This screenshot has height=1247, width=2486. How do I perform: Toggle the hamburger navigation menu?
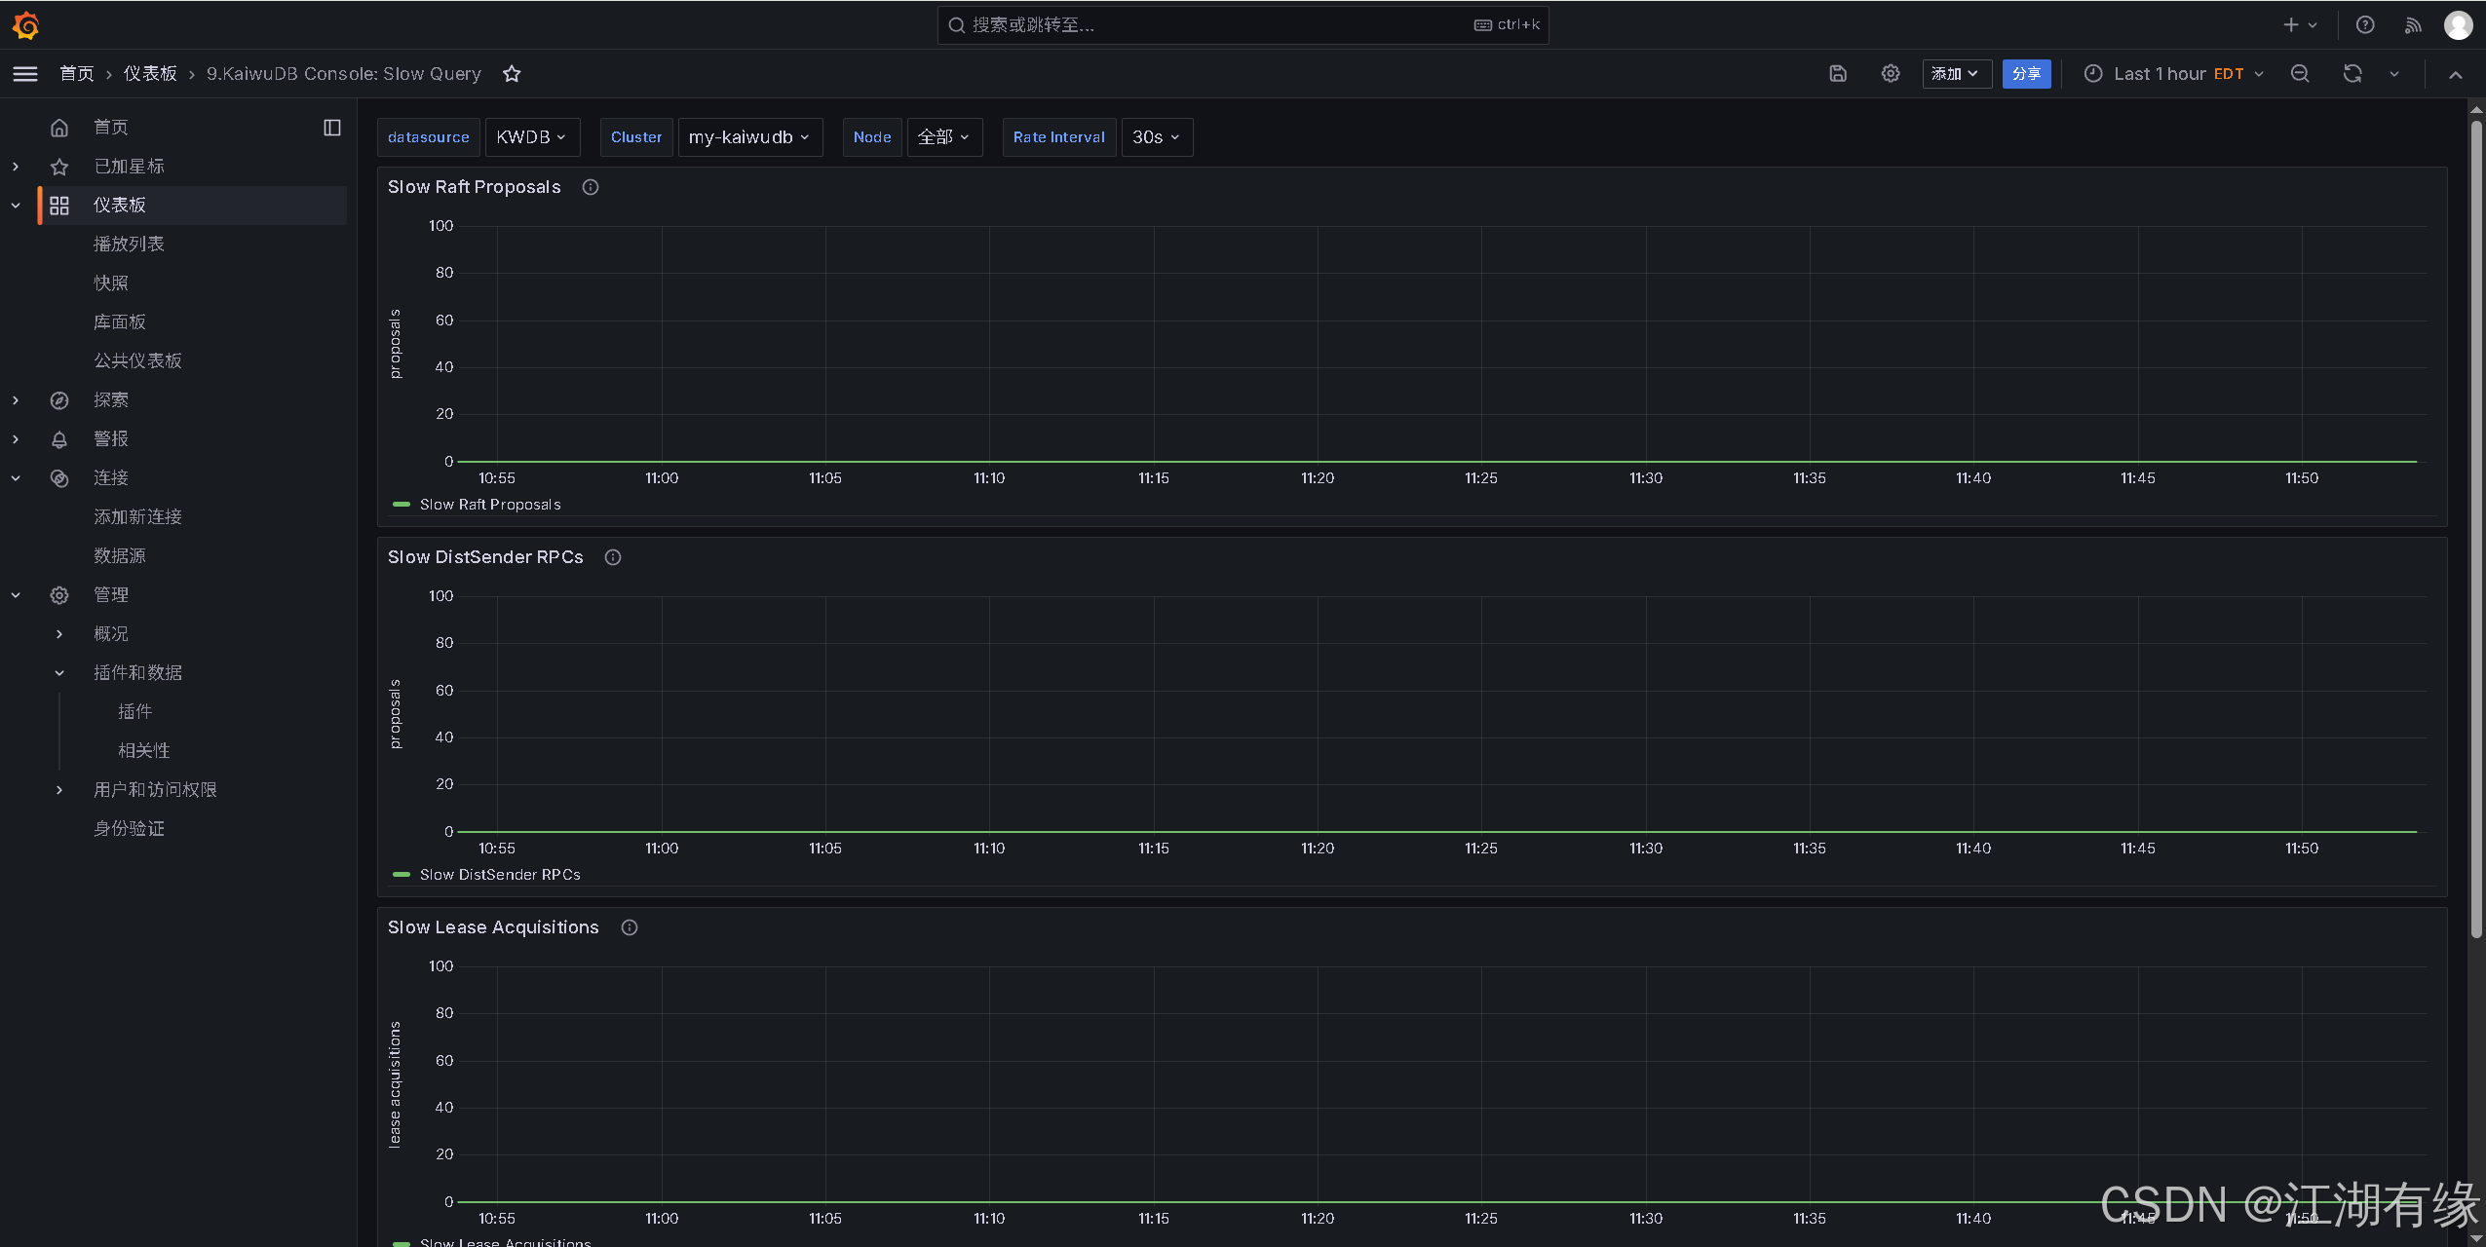(25, 74)
